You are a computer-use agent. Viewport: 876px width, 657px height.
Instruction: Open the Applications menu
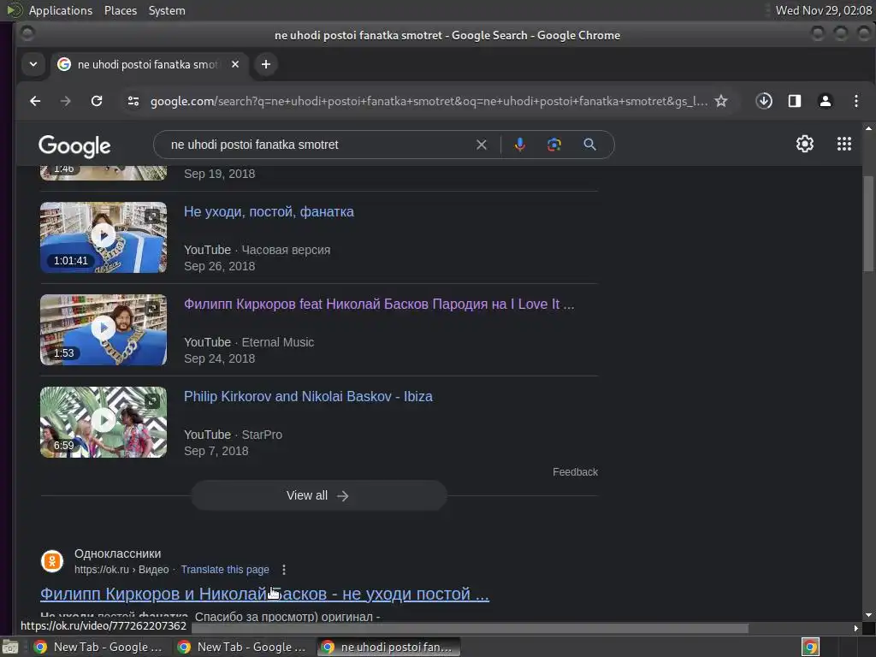(x=61, y=10)
